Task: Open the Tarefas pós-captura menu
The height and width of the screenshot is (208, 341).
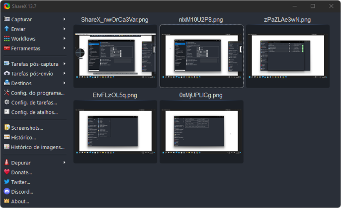Action: click(x=35, y=64)
